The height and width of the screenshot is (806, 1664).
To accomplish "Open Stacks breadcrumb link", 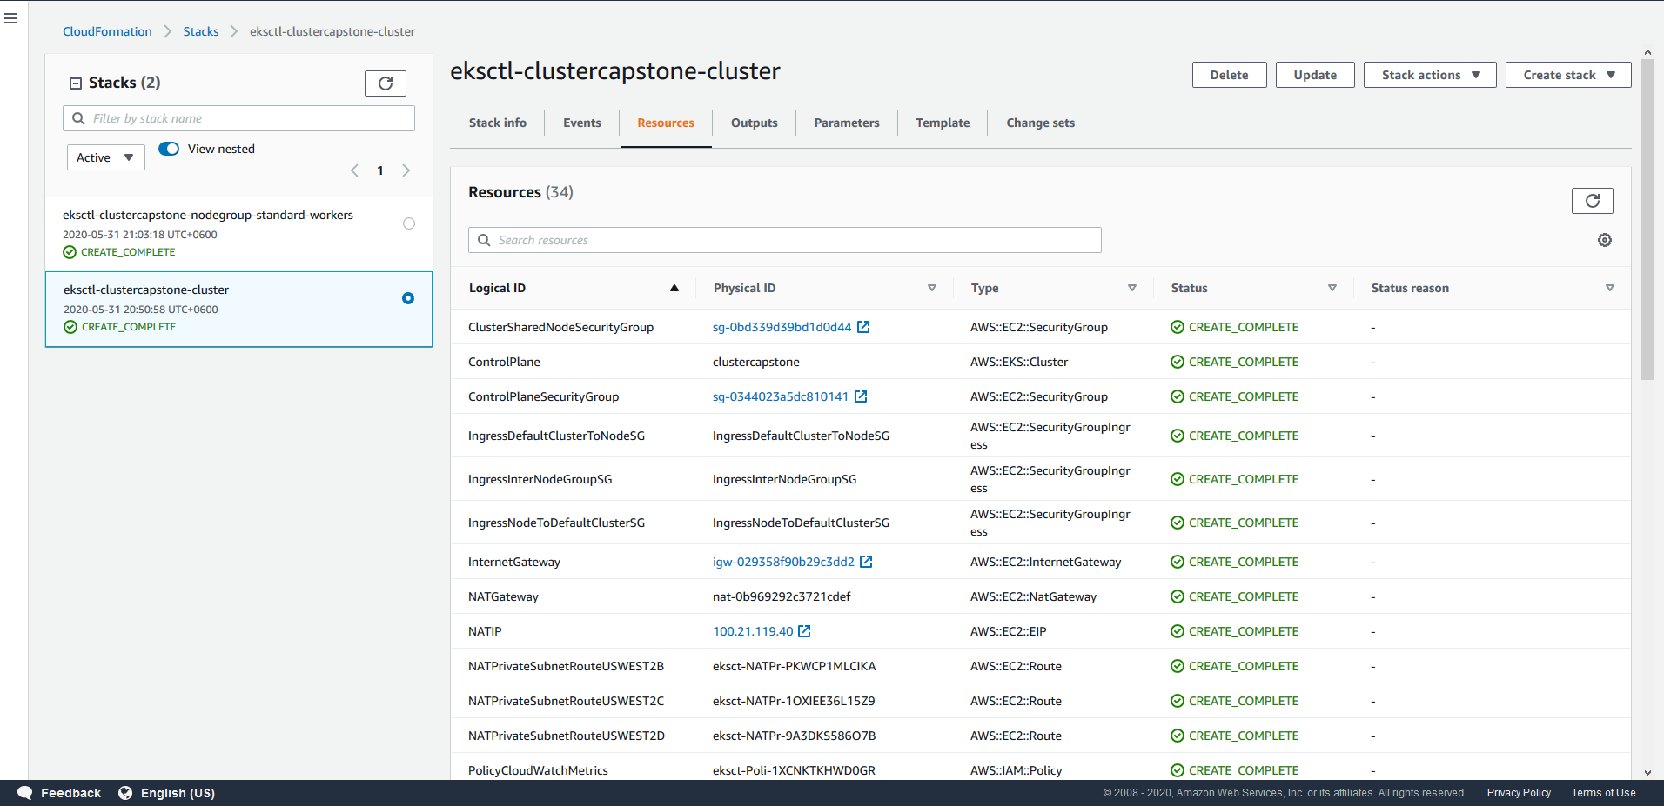I will (201, 31).
